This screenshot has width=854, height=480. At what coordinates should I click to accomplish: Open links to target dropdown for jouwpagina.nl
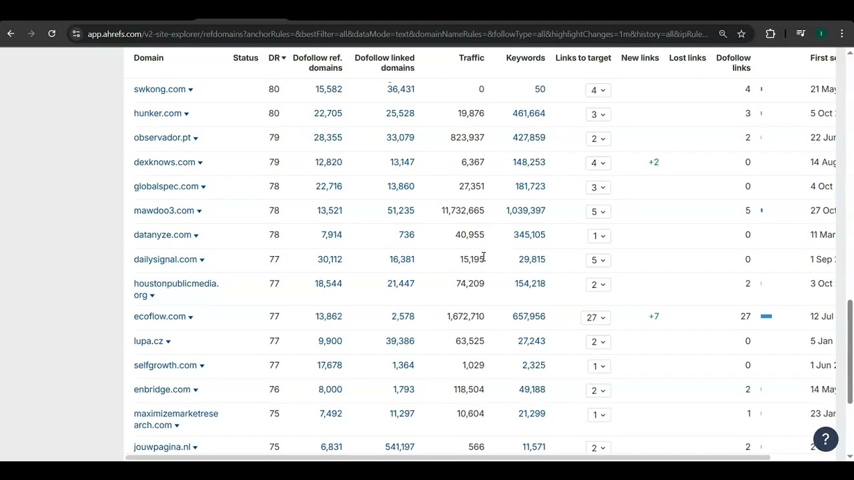[x=598, y=447]
